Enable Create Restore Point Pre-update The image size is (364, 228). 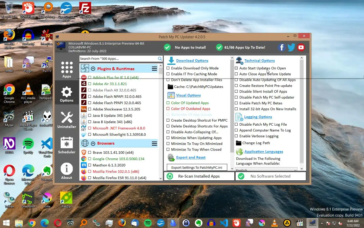tap(236, 86)
